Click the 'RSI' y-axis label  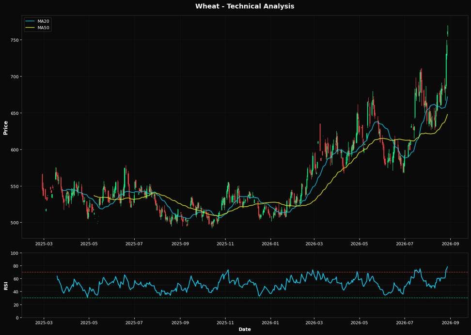coord(5,286)
